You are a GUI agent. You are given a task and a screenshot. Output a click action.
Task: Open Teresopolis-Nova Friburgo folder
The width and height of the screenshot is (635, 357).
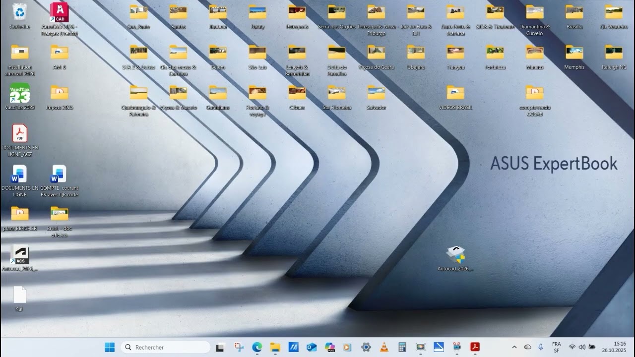[x=377, y=19]
